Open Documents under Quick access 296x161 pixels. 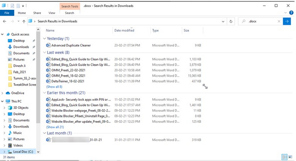(21, 53)
